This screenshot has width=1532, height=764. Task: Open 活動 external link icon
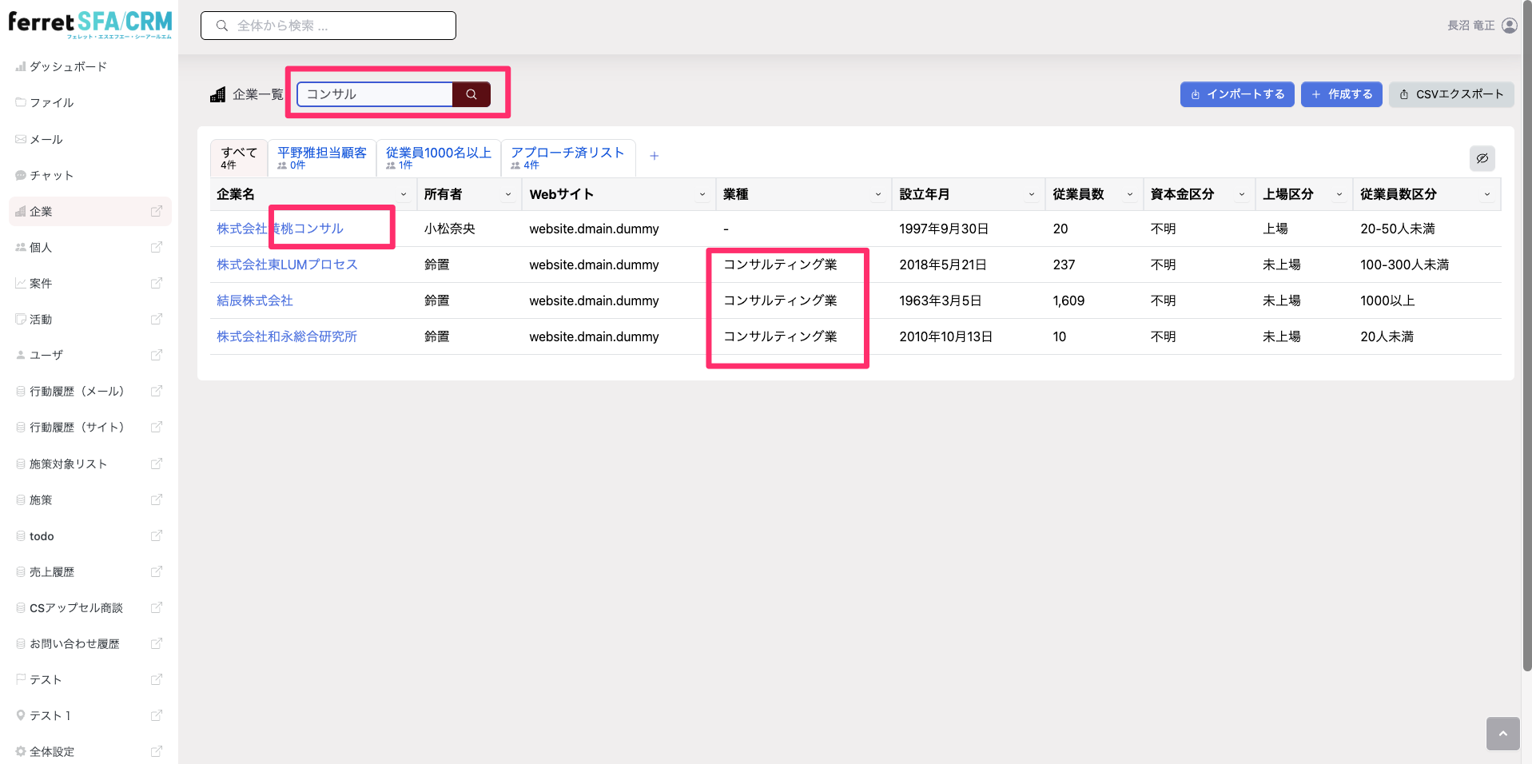pos(157,319)
